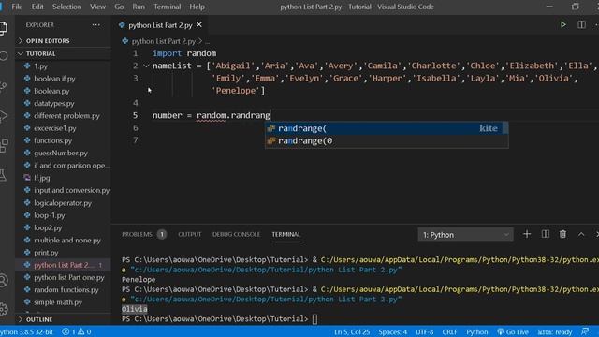
Task: Open Explorer more actions ellipsis
Action: [x=95, y=25]
